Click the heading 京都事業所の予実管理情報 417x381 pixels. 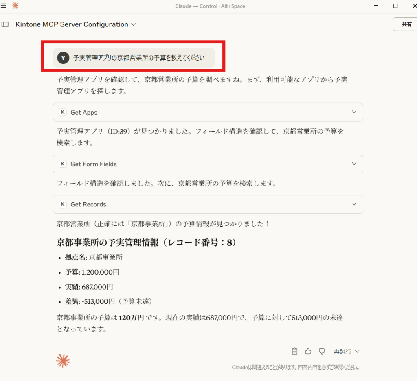[146, 242]
